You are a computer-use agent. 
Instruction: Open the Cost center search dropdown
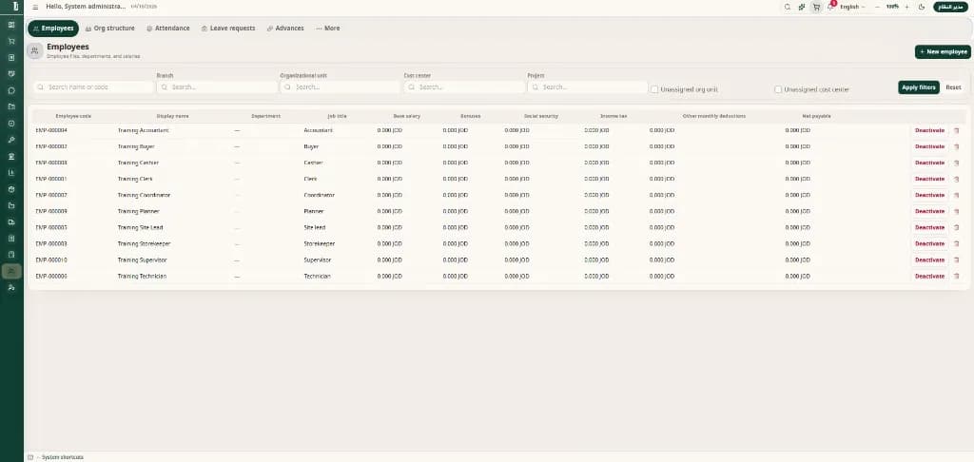pos(464,87)
